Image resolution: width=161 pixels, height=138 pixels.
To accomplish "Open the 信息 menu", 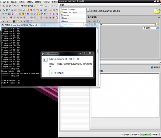I will 38,2.
